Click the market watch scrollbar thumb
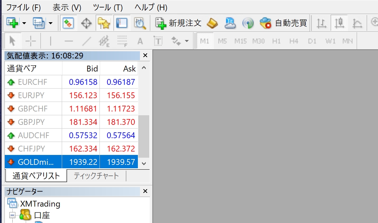Viewport: 378px width, 223px height. click(144, 136)
